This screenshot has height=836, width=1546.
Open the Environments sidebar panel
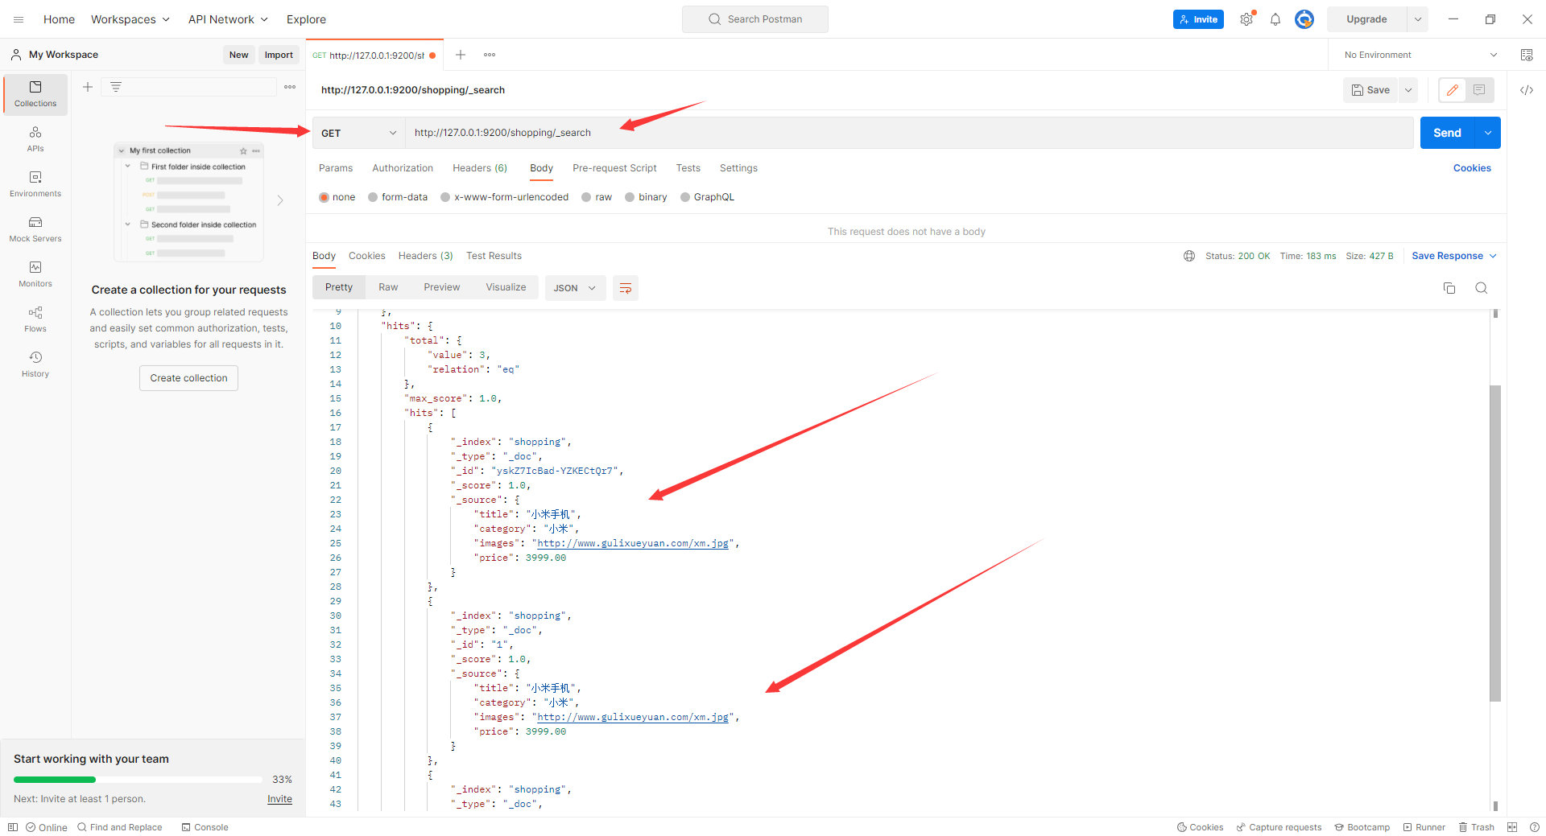point(35,183)
